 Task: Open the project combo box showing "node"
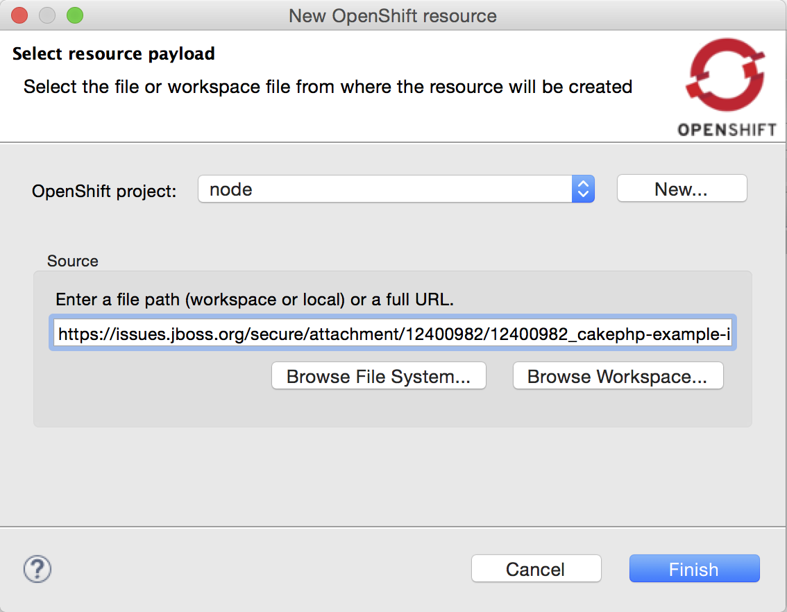point(385,189)
